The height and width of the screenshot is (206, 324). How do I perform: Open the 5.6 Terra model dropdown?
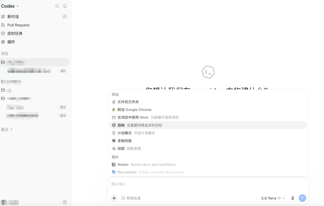click(273, 198)
